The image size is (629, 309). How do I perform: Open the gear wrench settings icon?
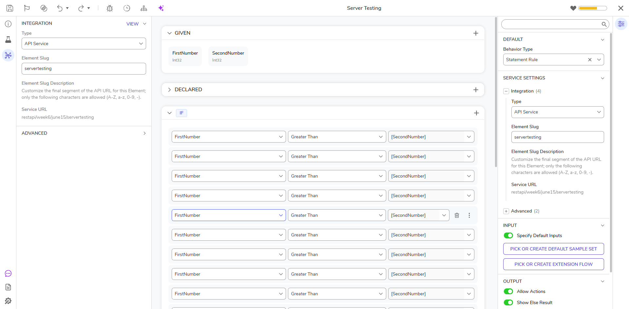coord(8,301)
